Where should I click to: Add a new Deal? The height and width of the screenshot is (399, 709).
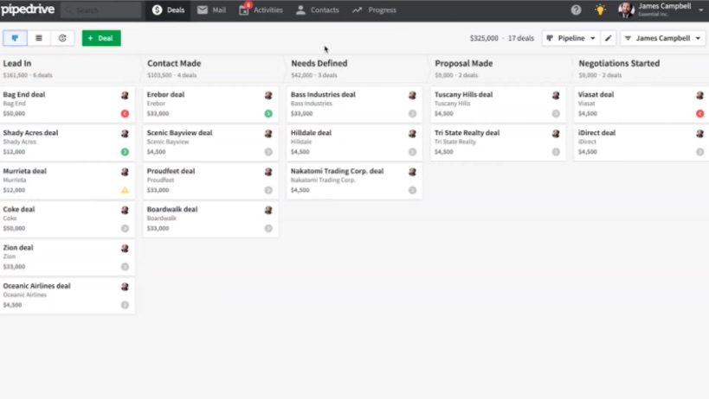(x=101, y=38)
